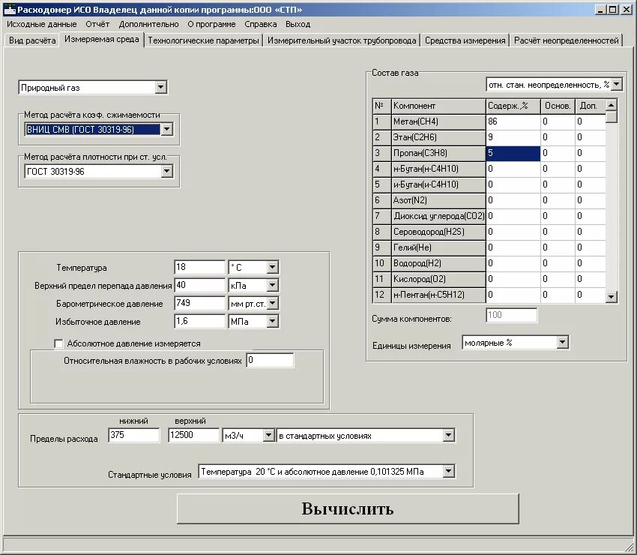
Task: Click the Доп. column header
Action: [x=591, y=106]
